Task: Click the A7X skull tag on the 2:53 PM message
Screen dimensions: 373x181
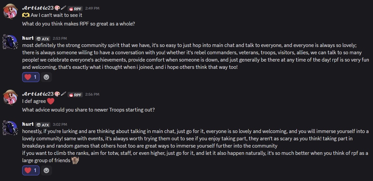Action: pos(43,39)
